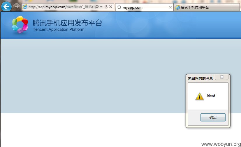Viewport: 241px width, 147px height.
Task: Open a new tab with the blank tab button
Action: tap(236, 7)
